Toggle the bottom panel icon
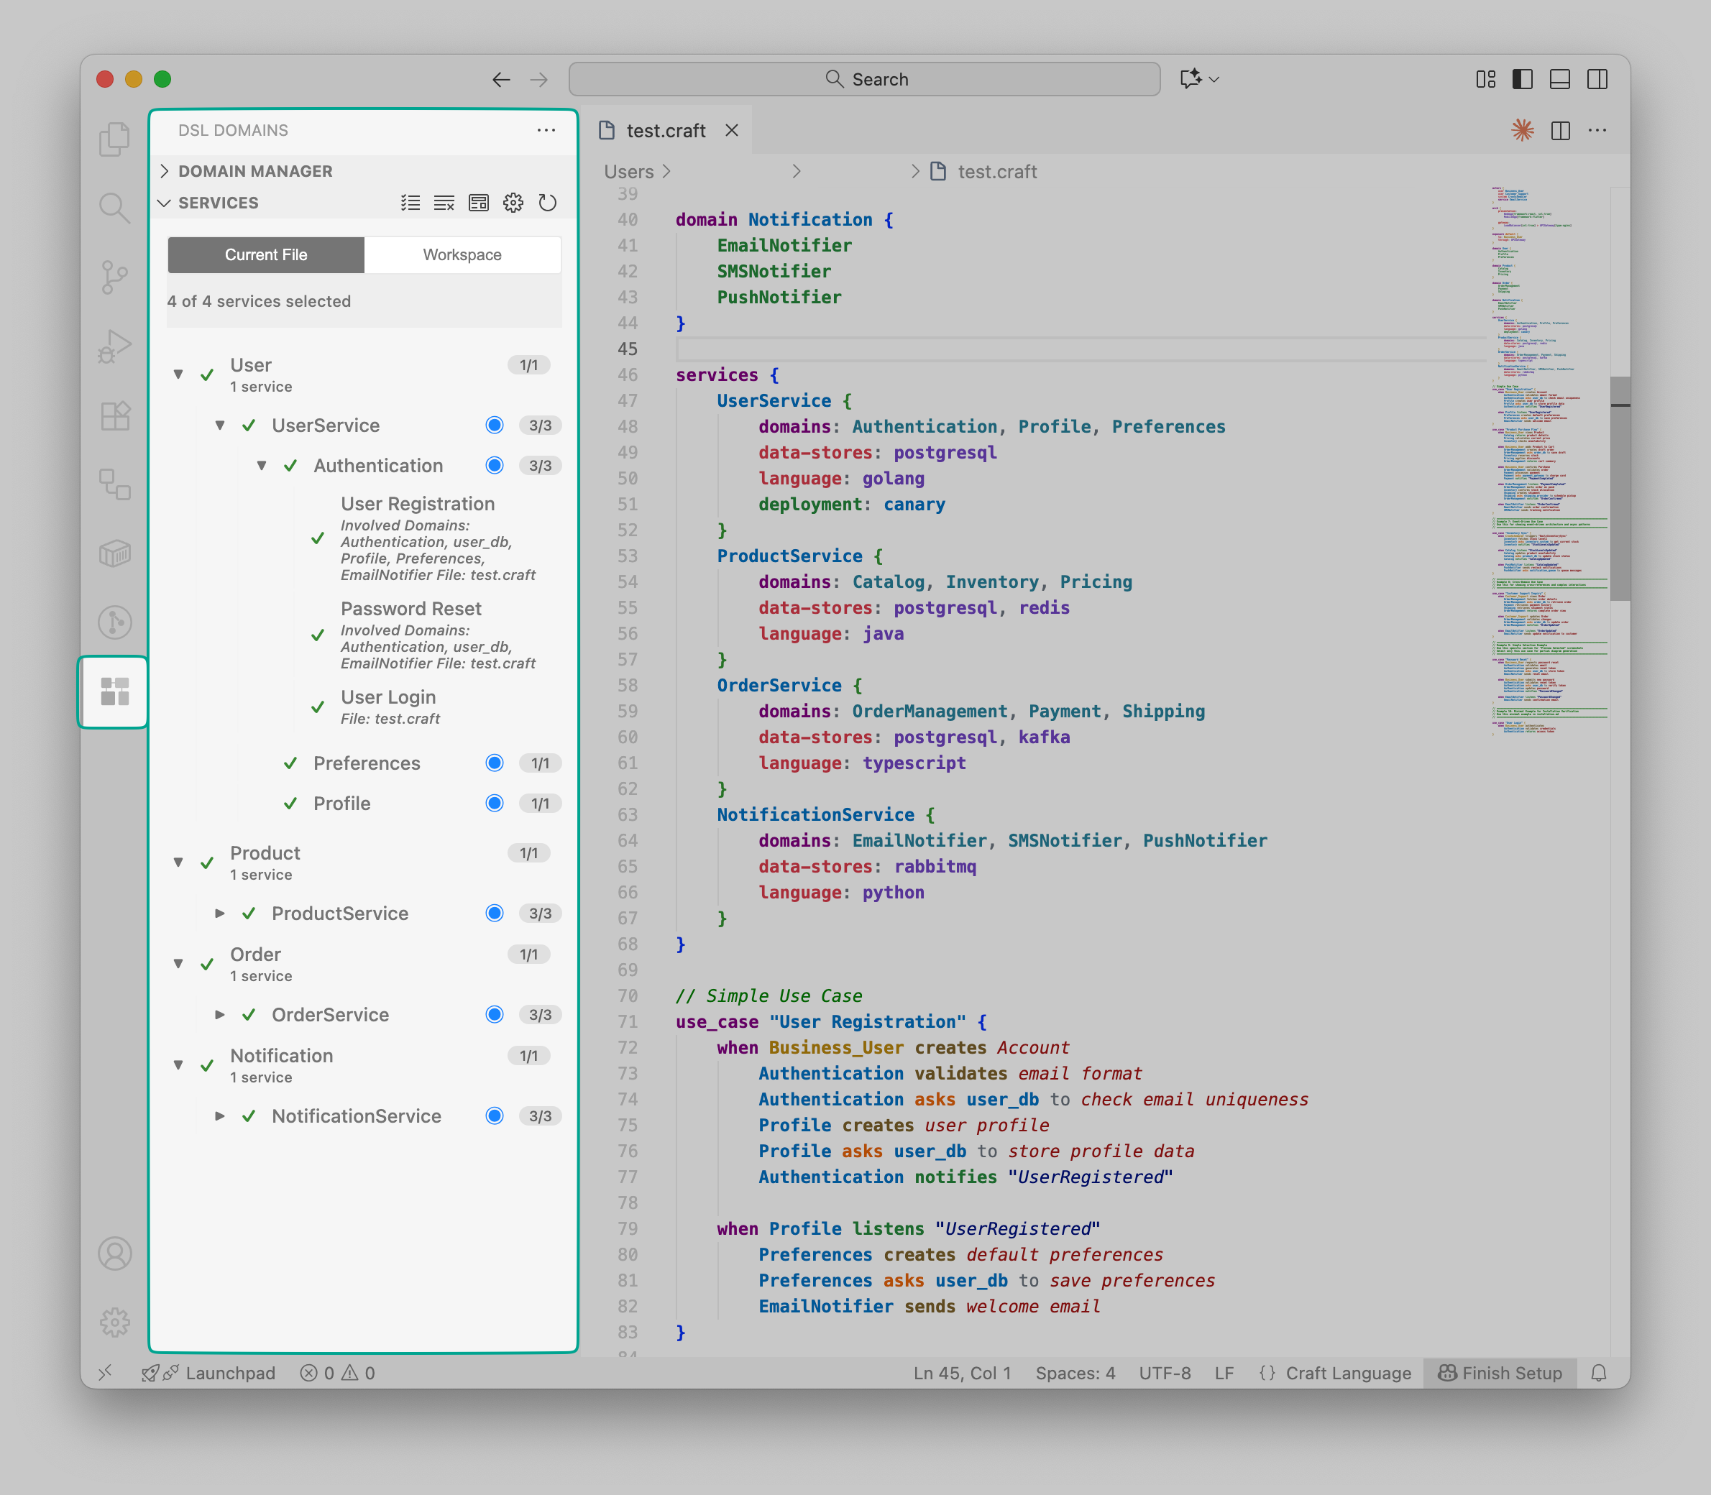 (x=1559, y=79)
